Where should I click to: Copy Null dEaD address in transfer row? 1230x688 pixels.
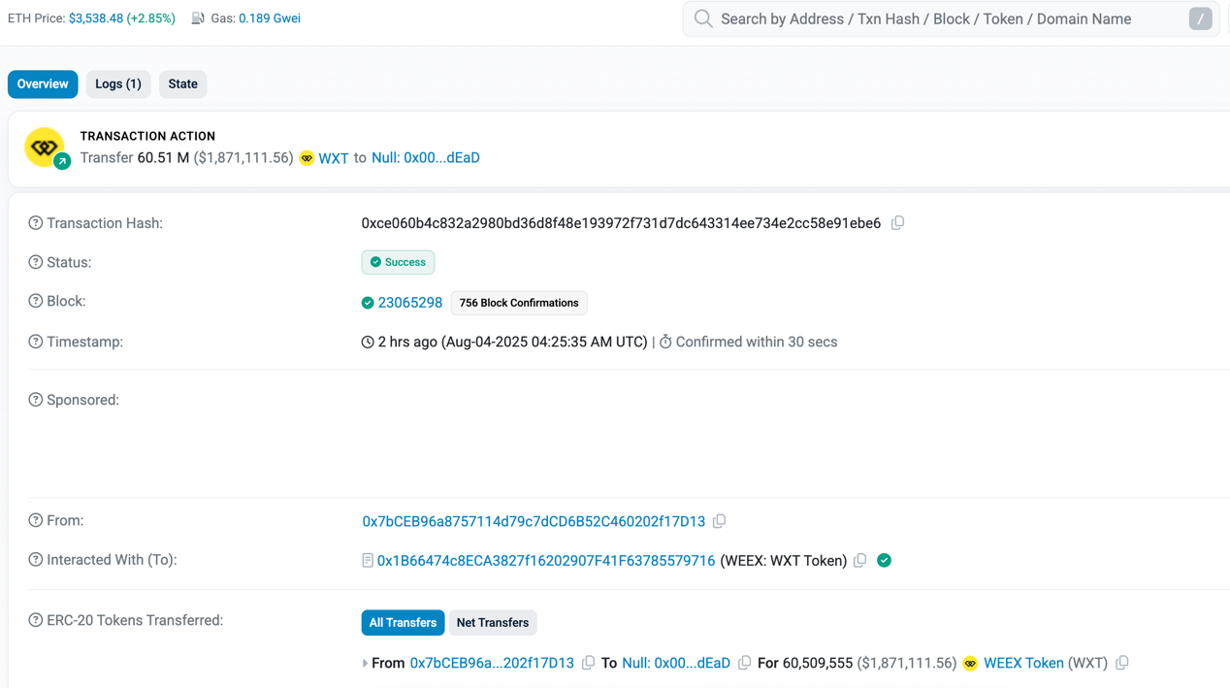[744, 663]
